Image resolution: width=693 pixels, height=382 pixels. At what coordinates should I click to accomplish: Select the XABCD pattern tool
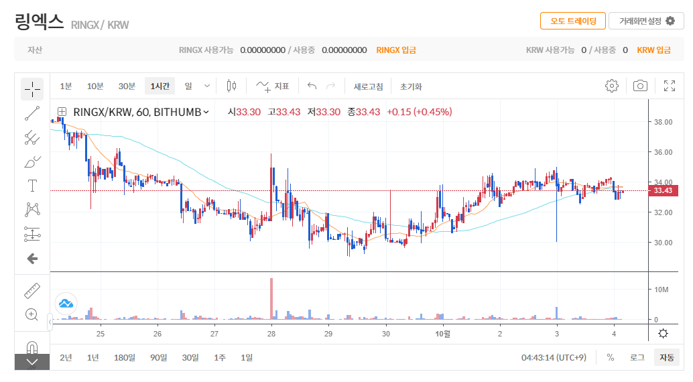pos(32,210)
